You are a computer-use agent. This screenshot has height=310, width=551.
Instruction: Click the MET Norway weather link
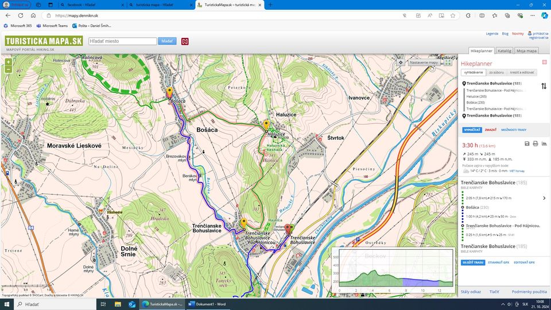[517, 171]
